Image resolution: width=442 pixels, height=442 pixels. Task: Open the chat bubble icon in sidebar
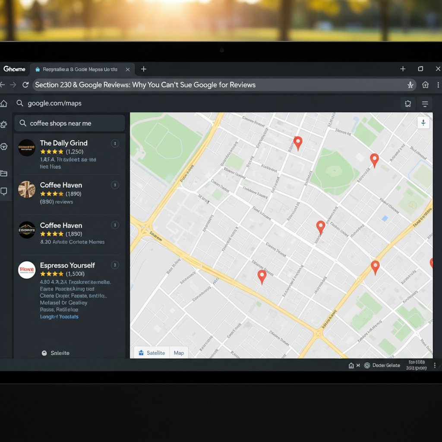[x=4, y=191]
